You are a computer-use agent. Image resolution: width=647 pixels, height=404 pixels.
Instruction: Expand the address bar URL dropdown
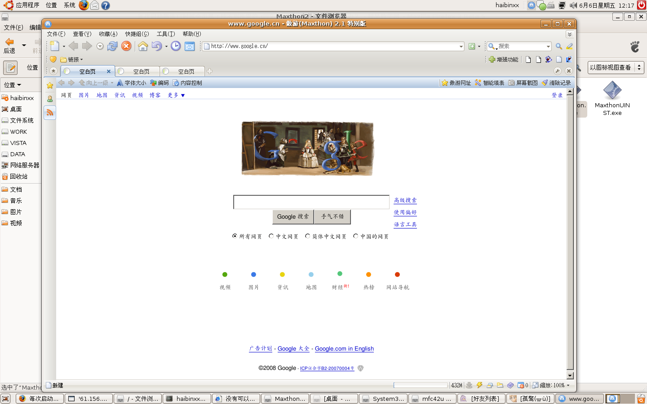[461, 46]
